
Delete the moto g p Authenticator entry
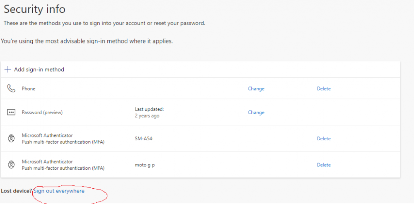pos(324,165)
